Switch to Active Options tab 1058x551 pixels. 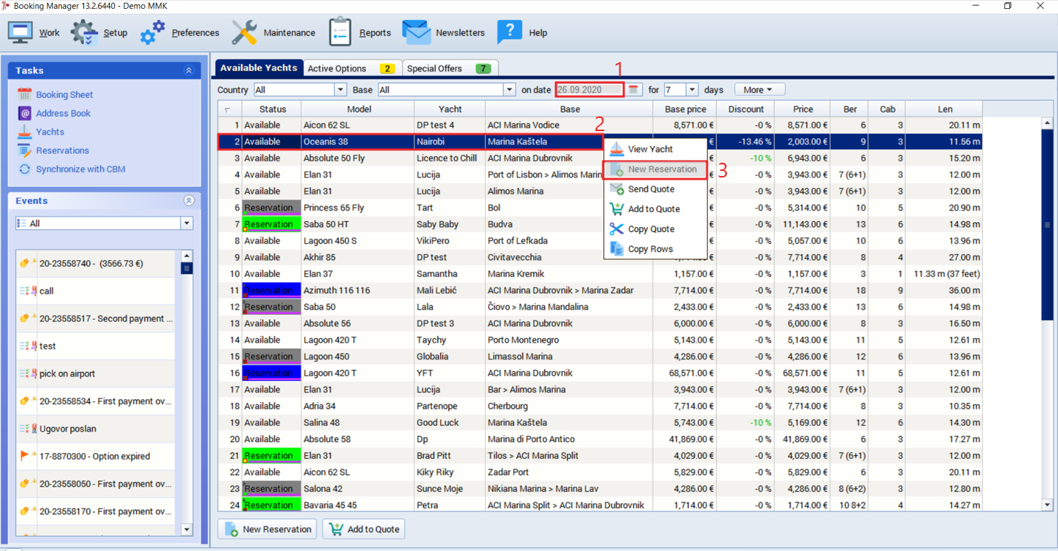pos(352,69)
